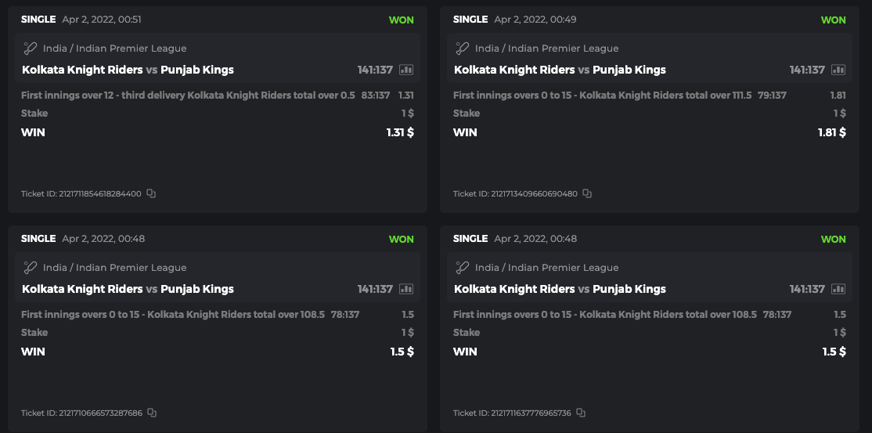Click WON status on 00:51 single bet
The width and height of the screenshot is (872, 433).
tap(401, 20)
